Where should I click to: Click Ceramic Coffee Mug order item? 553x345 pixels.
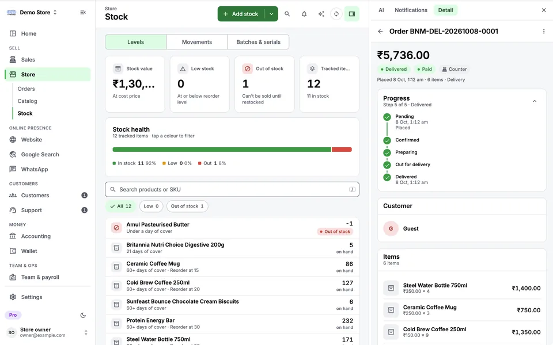pos(462,310)
